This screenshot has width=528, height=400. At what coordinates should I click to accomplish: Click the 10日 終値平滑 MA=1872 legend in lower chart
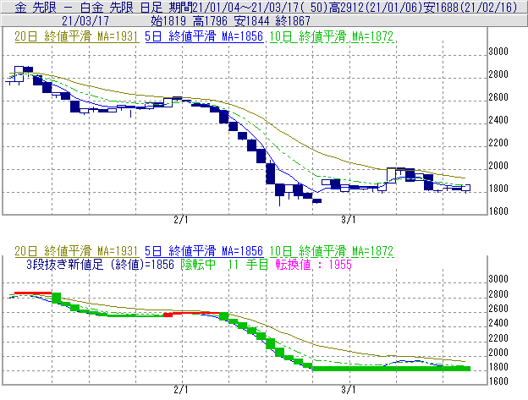332,251
